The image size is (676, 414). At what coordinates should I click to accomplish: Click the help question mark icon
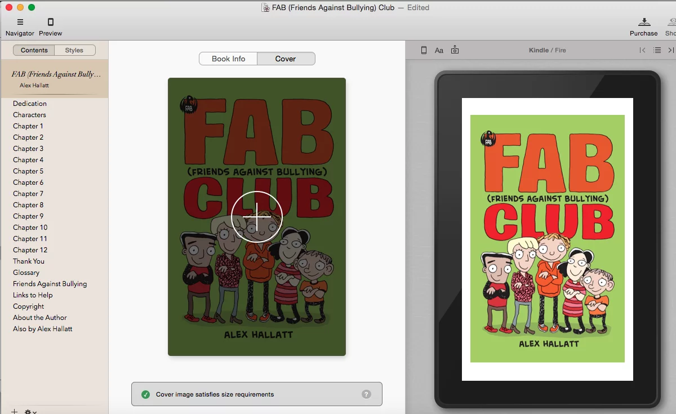pos(366,394)
